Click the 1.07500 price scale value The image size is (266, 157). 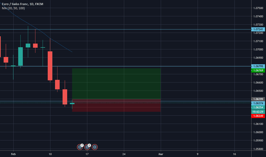pyautogui.click(x=258, y=8)
